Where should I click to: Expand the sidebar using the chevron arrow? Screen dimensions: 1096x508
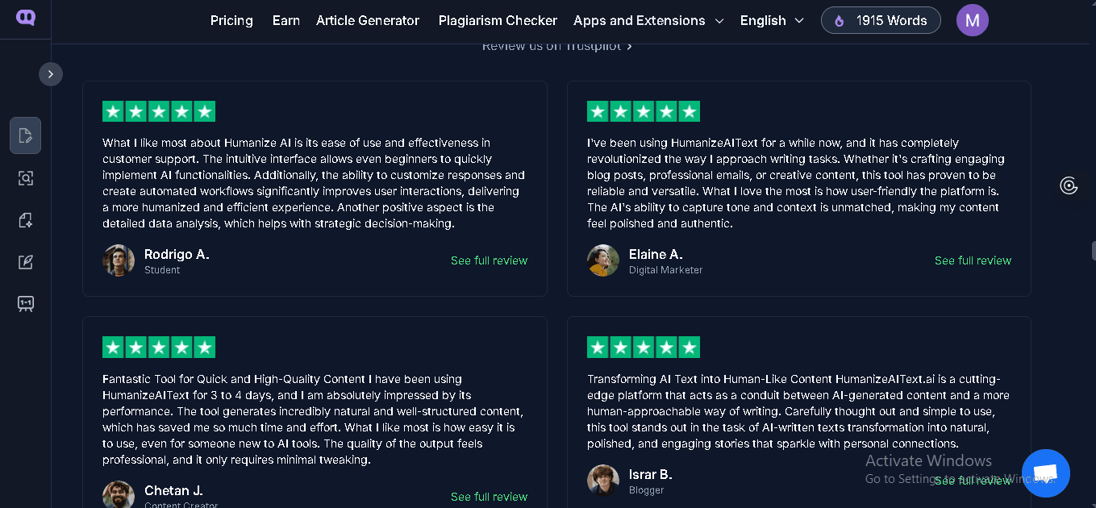(x=50, y=73)
